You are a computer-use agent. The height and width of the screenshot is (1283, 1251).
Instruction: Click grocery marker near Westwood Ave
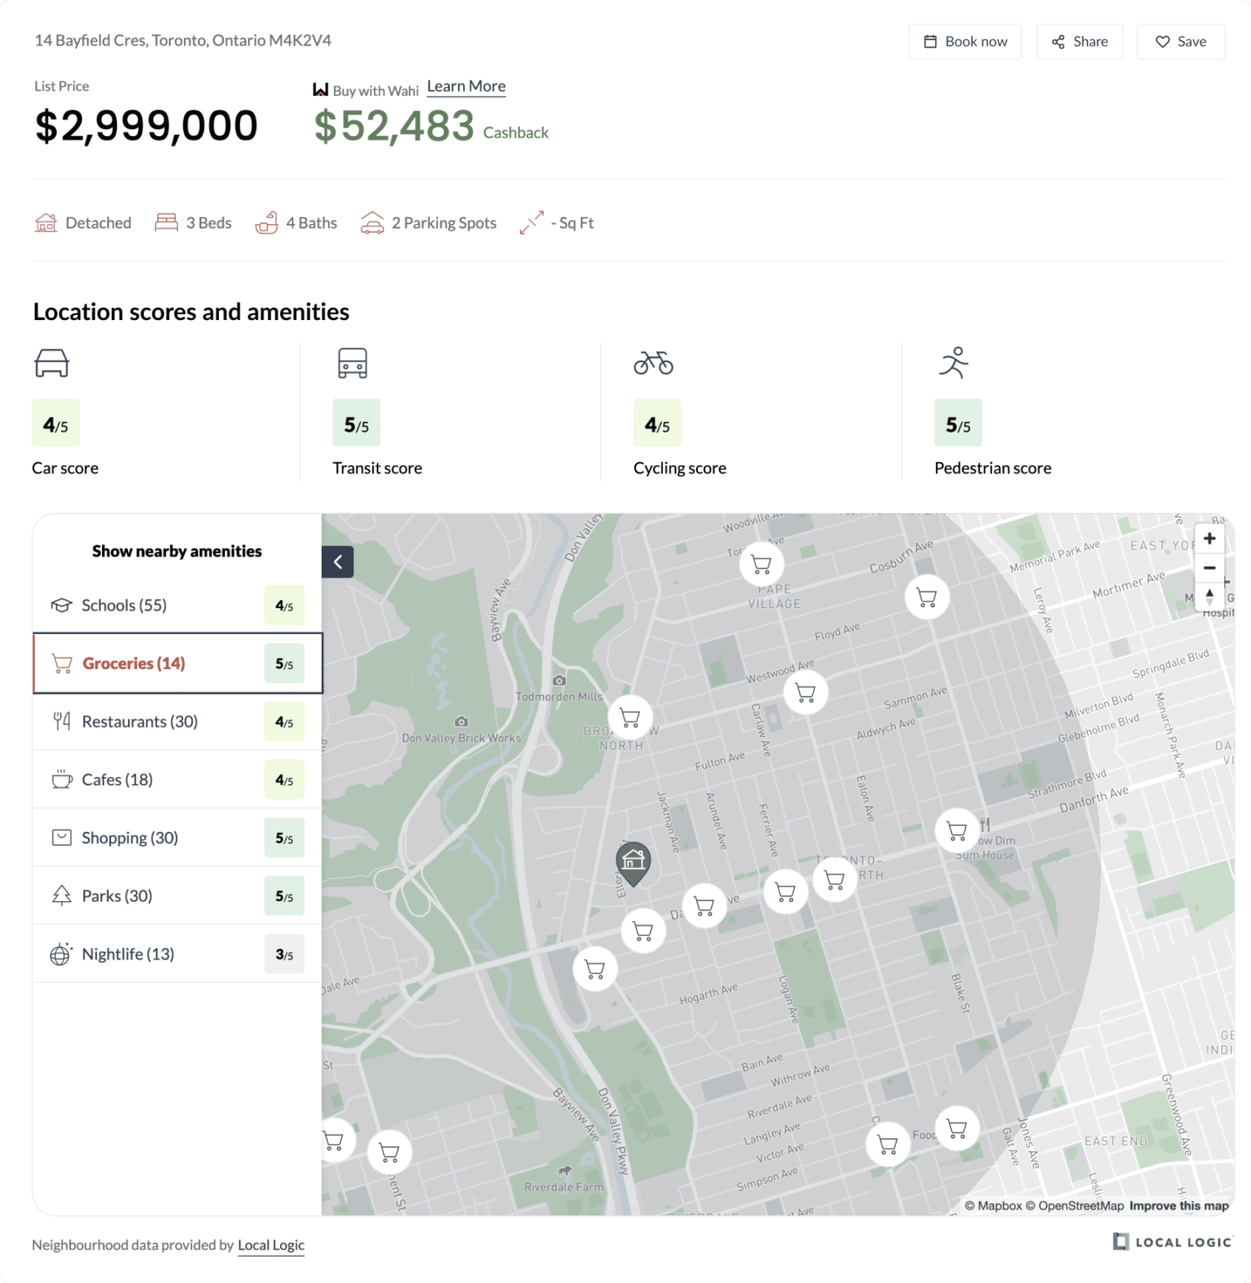(806, 692)
